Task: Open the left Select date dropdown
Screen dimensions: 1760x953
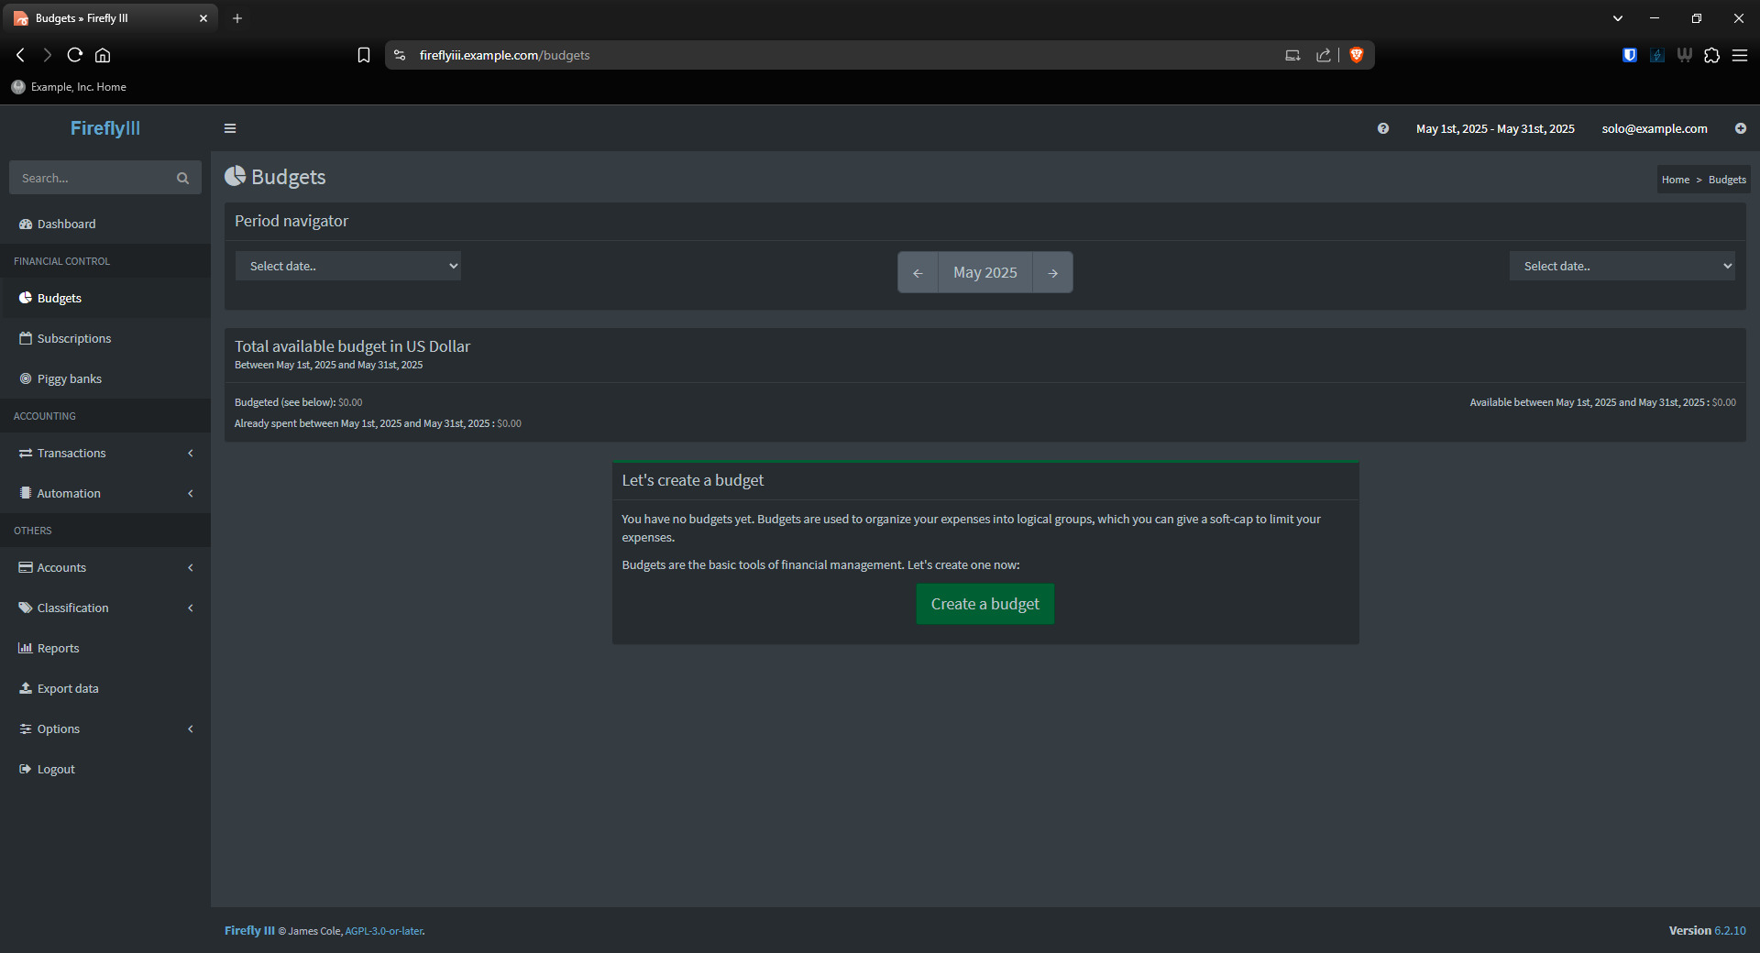Action: click(x=348, y=266)
